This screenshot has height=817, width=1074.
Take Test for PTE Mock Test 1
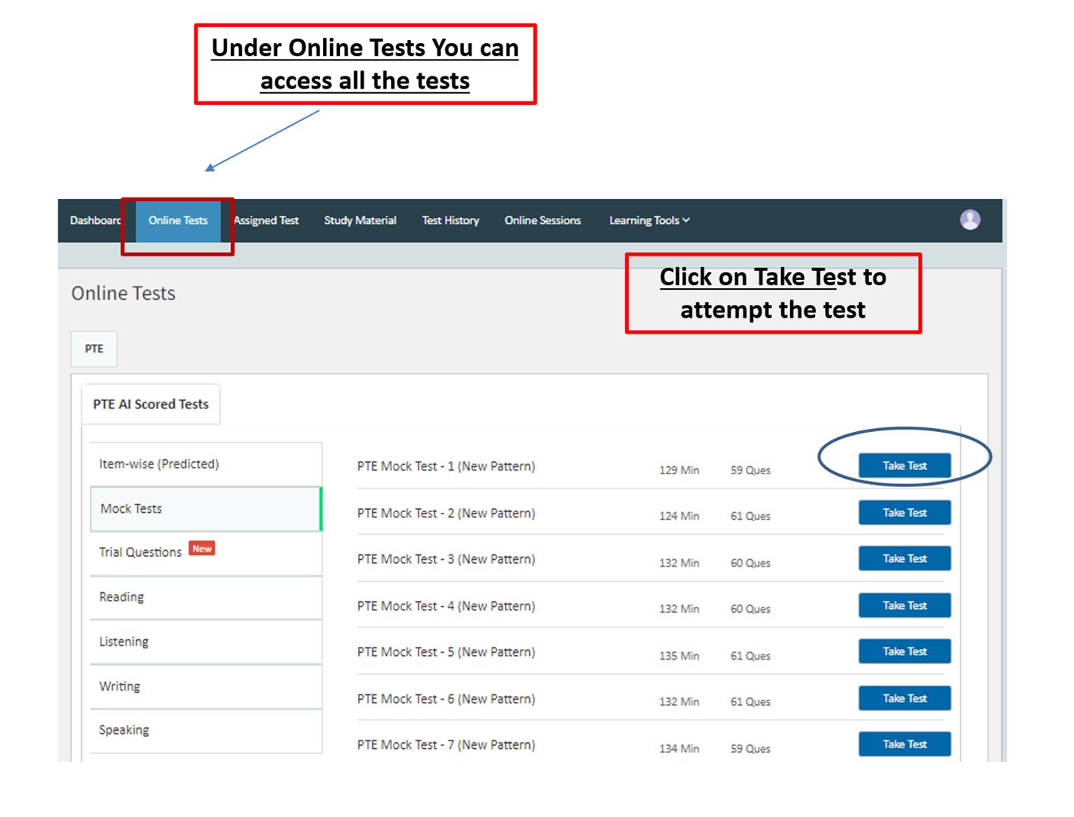click(x=904, y=465)
